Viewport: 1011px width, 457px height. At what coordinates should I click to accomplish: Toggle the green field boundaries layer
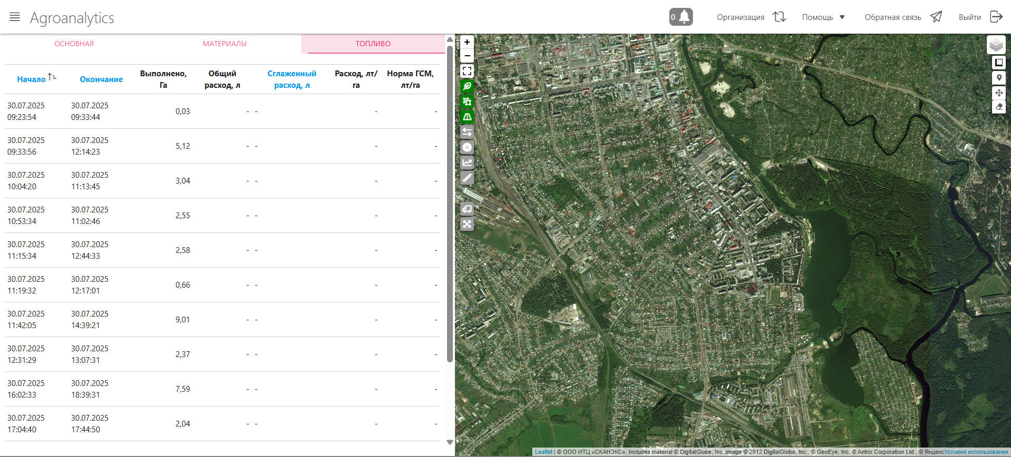click(467, 101)
